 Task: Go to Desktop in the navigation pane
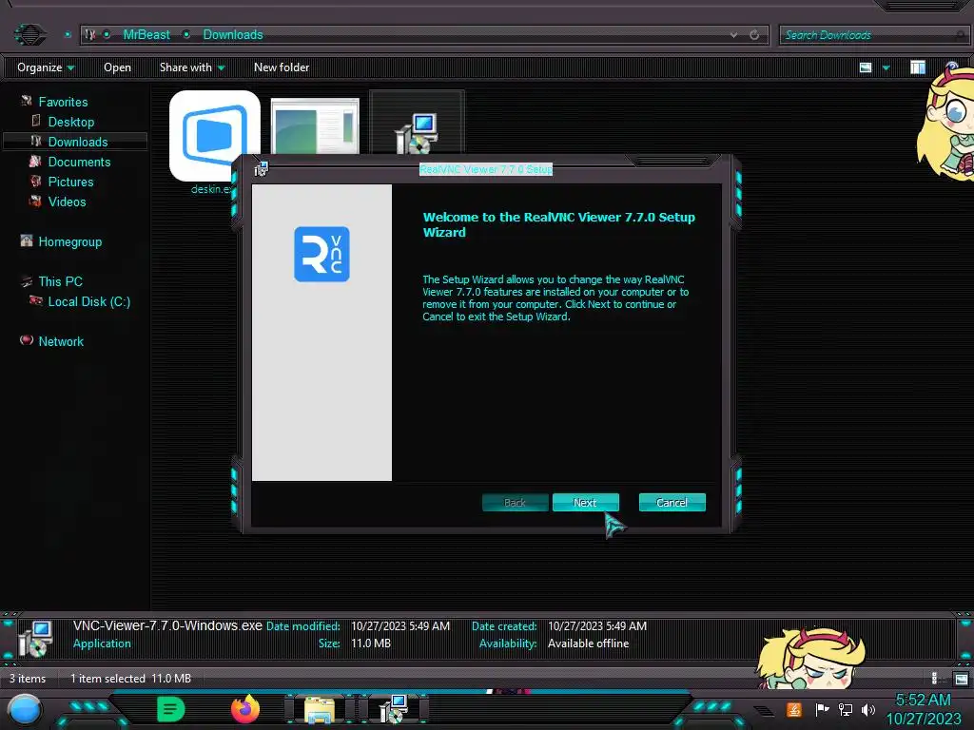click(70, 122)
